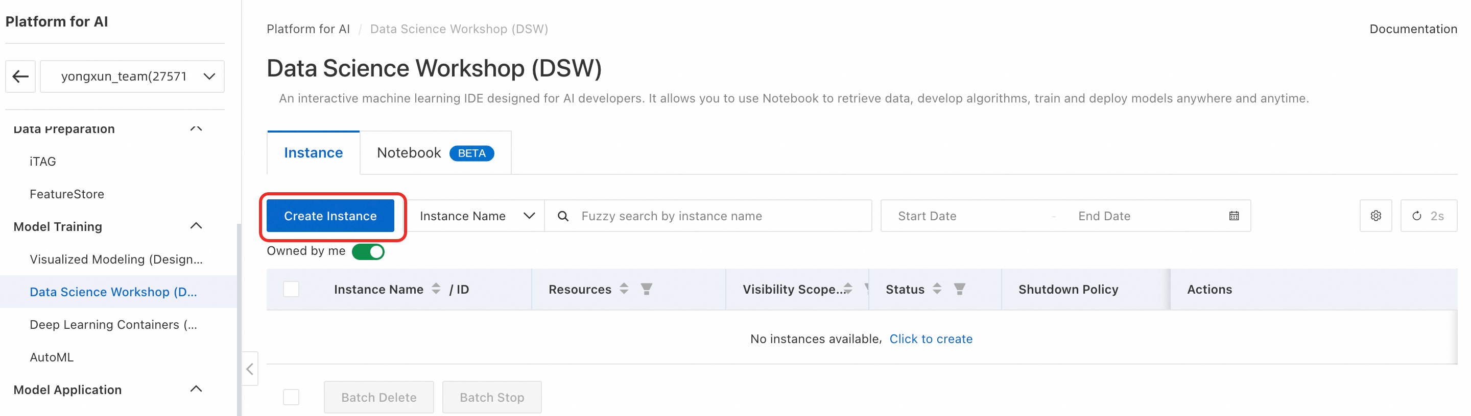The image size is (1471, 416).
Task: Collapse the sidebar with the left chevron handle
Action: [250, 369]
